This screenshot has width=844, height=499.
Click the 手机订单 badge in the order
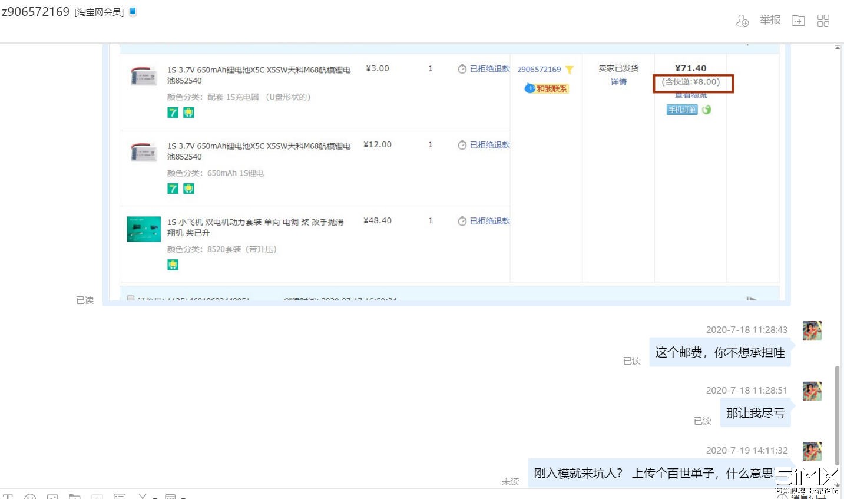click(682, 110)
